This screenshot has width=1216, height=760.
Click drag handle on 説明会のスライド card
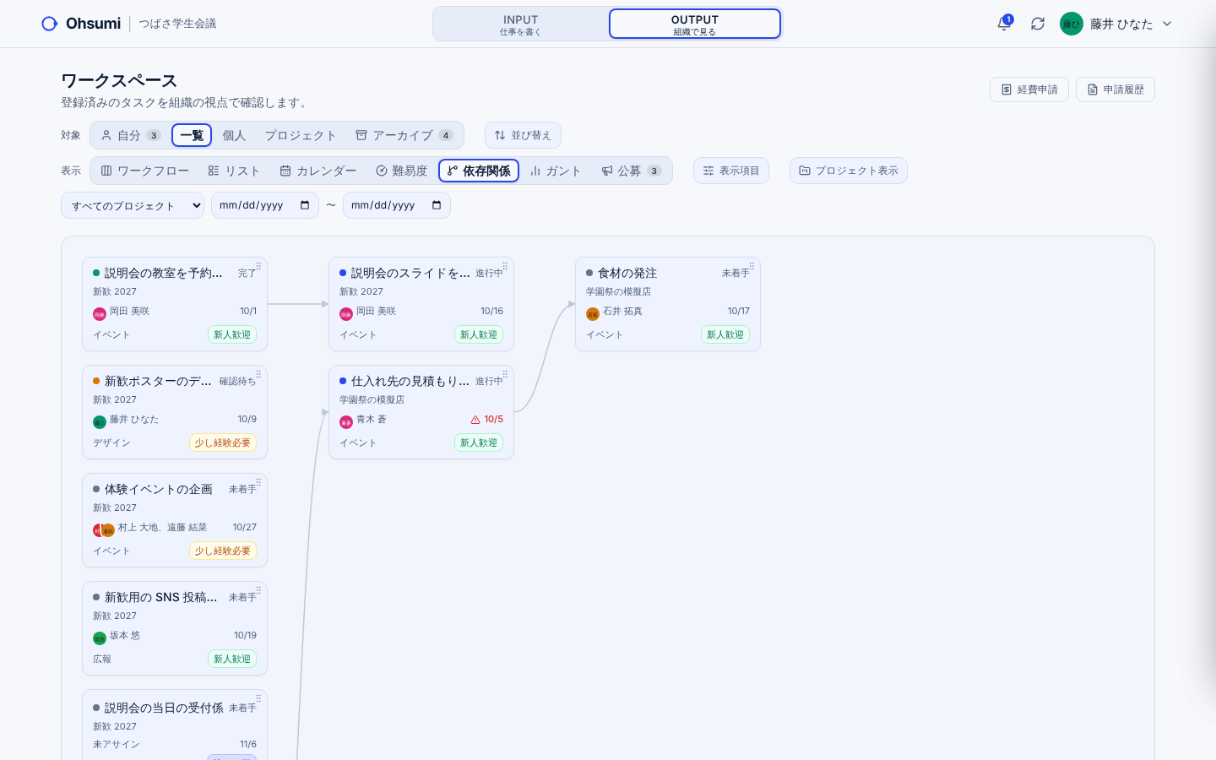(x=505, y=266)
